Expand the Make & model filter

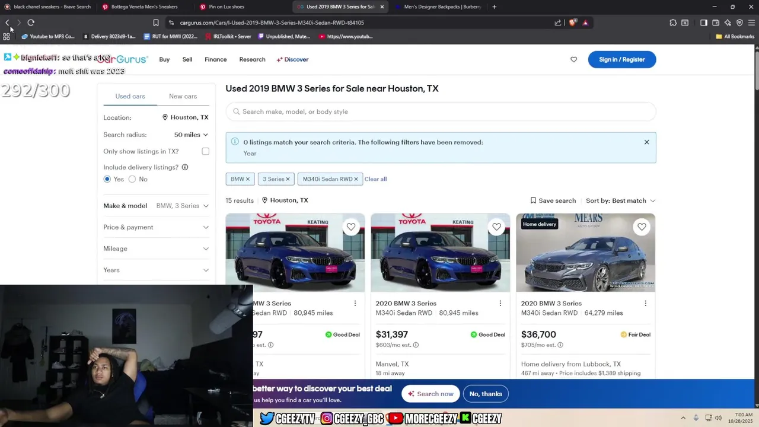tap(156, 206)
